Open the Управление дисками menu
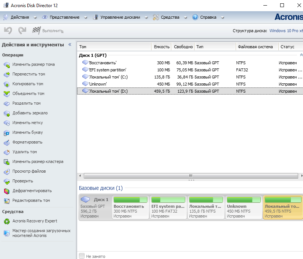 (x=120, y=17)
